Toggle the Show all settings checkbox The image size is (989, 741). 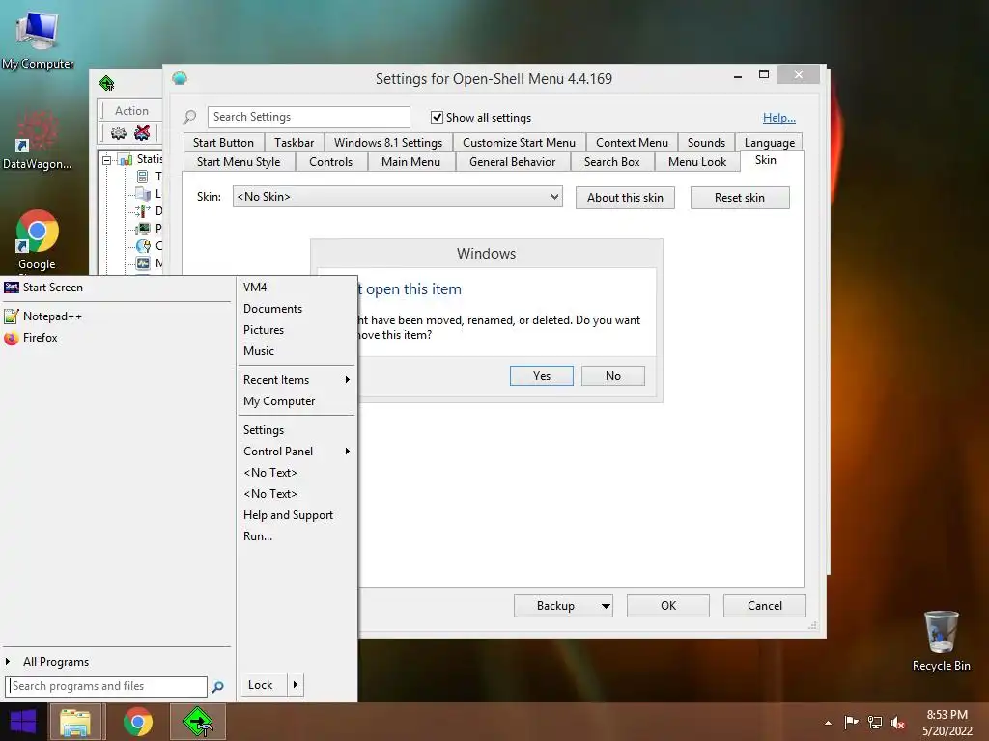437,117
